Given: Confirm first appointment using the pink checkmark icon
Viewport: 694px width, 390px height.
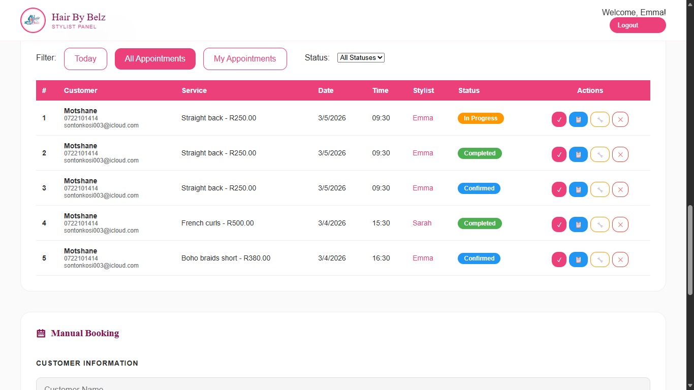Looking at the screenshot, I should coord(559,119).
